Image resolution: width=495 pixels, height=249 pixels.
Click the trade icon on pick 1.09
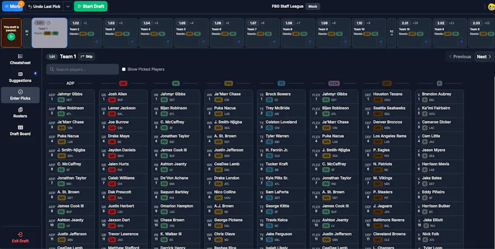(x=345, y=42)
